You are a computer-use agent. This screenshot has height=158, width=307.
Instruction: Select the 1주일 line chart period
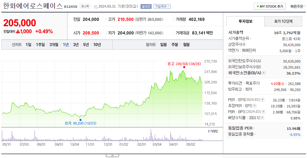point(40,45)
